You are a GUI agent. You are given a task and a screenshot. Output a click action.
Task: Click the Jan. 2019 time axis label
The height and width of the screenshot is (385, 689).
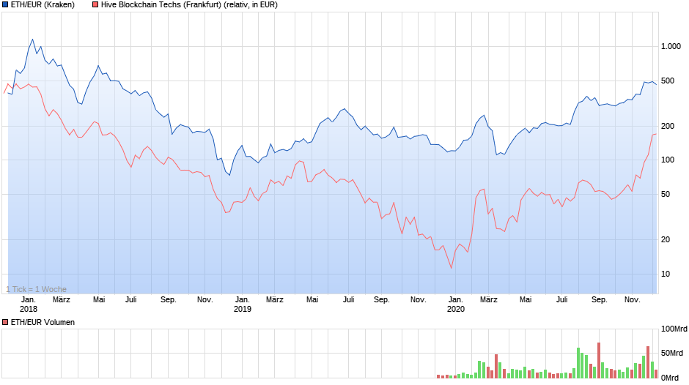coord(243,304)
